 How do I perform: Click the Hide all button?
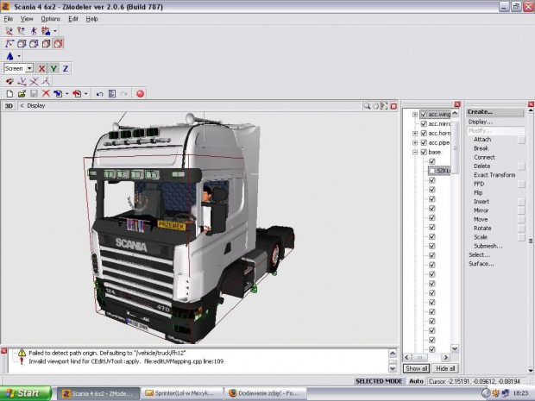[445, 368]
